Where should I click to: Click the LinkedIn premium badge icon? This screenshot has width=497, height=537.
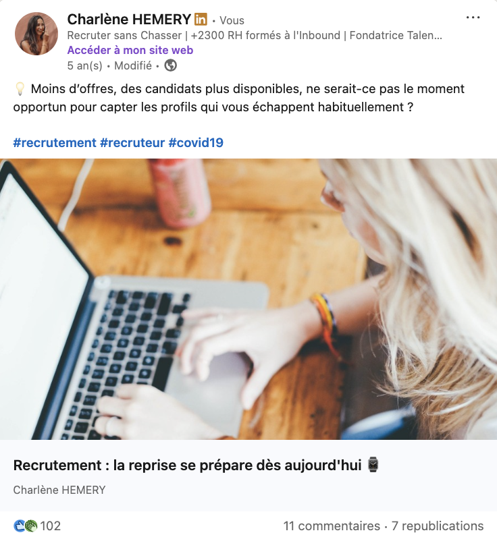201,19
